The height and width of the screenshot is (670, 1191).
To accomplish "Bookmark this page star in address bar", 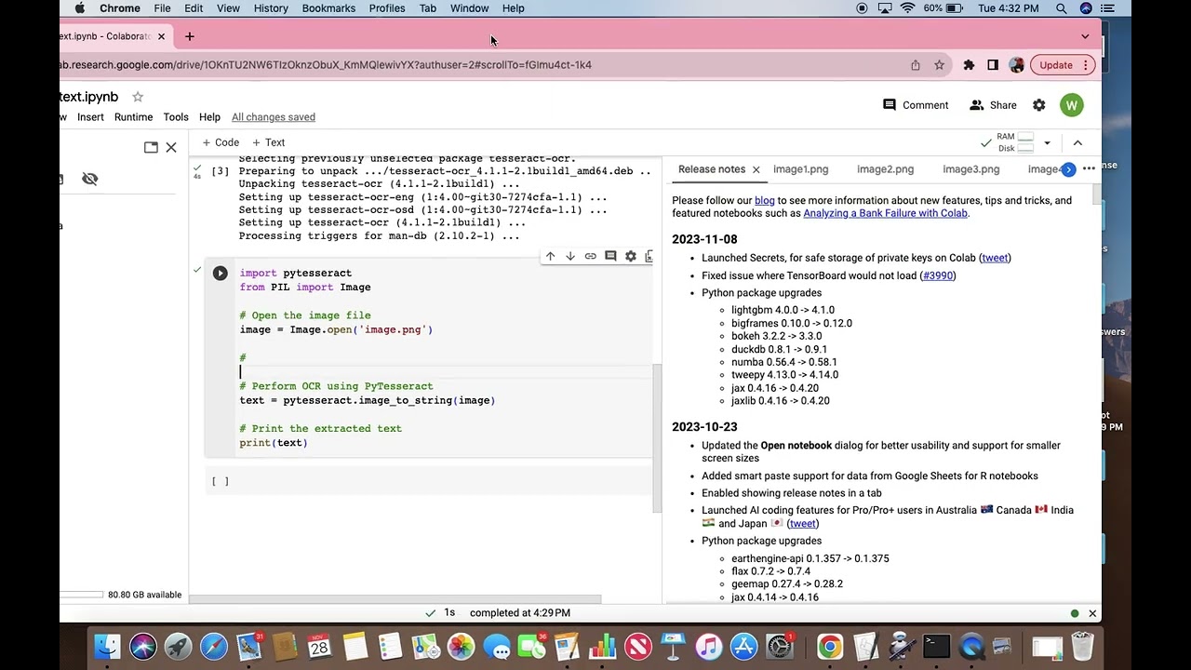I will pyautogui.click(x=940, y=65).
